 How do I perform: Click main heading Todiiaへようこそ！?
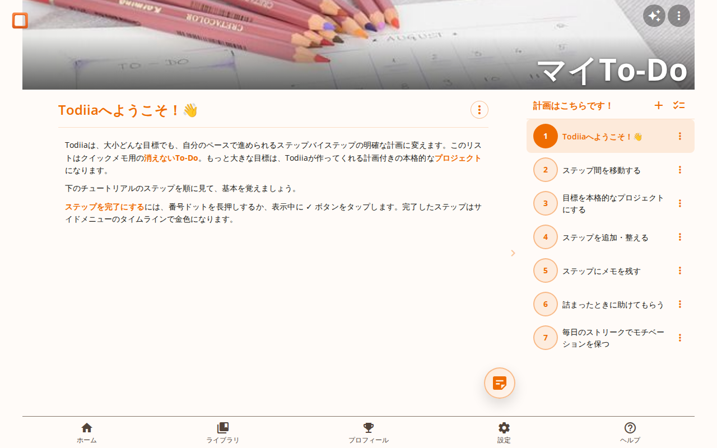click(x=128, y=110)
